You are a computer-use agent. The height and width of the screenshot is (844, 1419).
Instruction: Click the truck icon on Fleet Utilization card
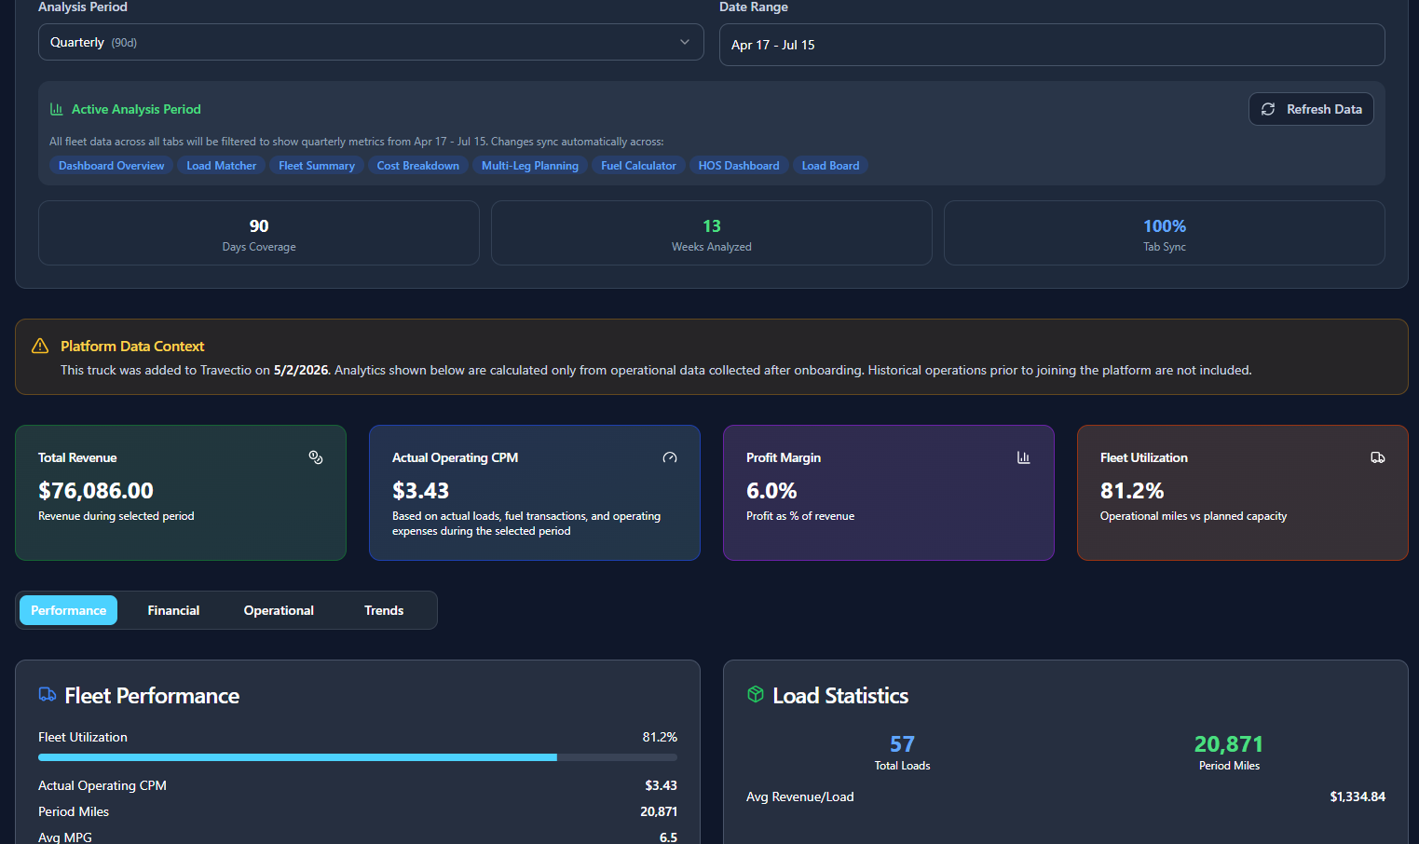click(x=1378, y=457)
